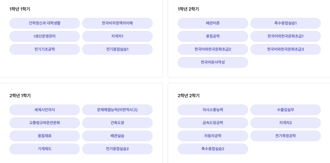Open the 세계시민의식 course
This screenshot has height=163, width=330.
pos(45,110)
